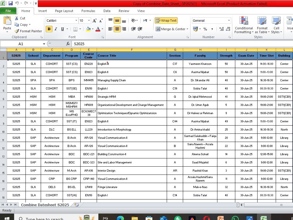Apply the Borders icon
The height and width of the screenshot is (220, 293).
click(x=75, y=29)
